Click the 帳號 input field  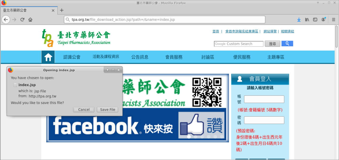pos(264,99)
